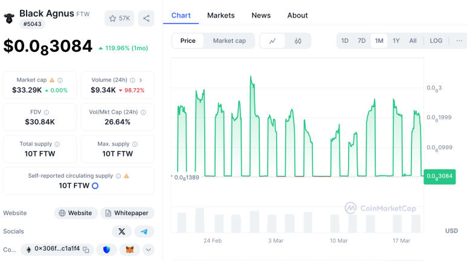The width and height of the screenshot is (467, 261).
Task: Click circulating supply progress ring
Action: point(95,186)
